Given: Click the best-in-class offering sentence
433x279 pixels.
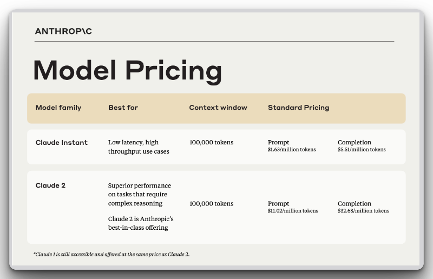Looking at the screenshot, I should pos(141,223).
